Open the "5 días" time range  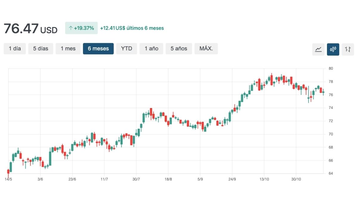click(x=41, y=49)
